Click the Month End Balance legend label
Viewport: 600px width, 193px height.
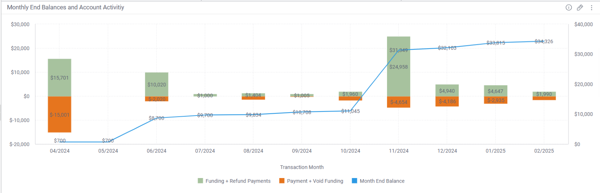tap(382, 181)
